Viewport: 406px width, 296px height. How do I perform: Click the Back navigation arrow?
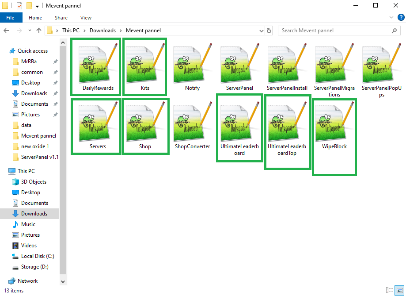tap(7, 31)
